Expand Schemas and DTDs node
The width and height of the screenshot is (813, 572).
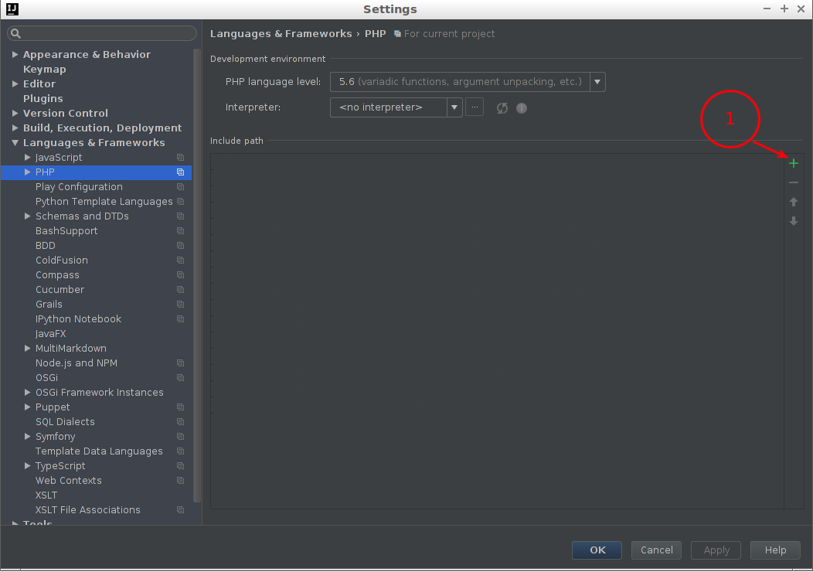pos(28,216)
